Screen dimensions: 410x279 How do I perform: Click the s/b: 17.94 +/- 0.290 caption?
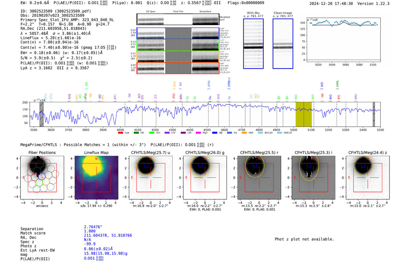(x=96, y=206)
